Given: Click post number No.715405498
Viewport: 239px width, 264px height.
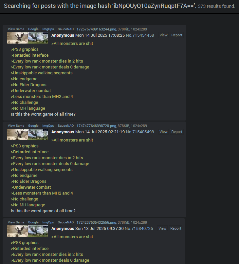Looking at the screenshot, I should (140, 132).
